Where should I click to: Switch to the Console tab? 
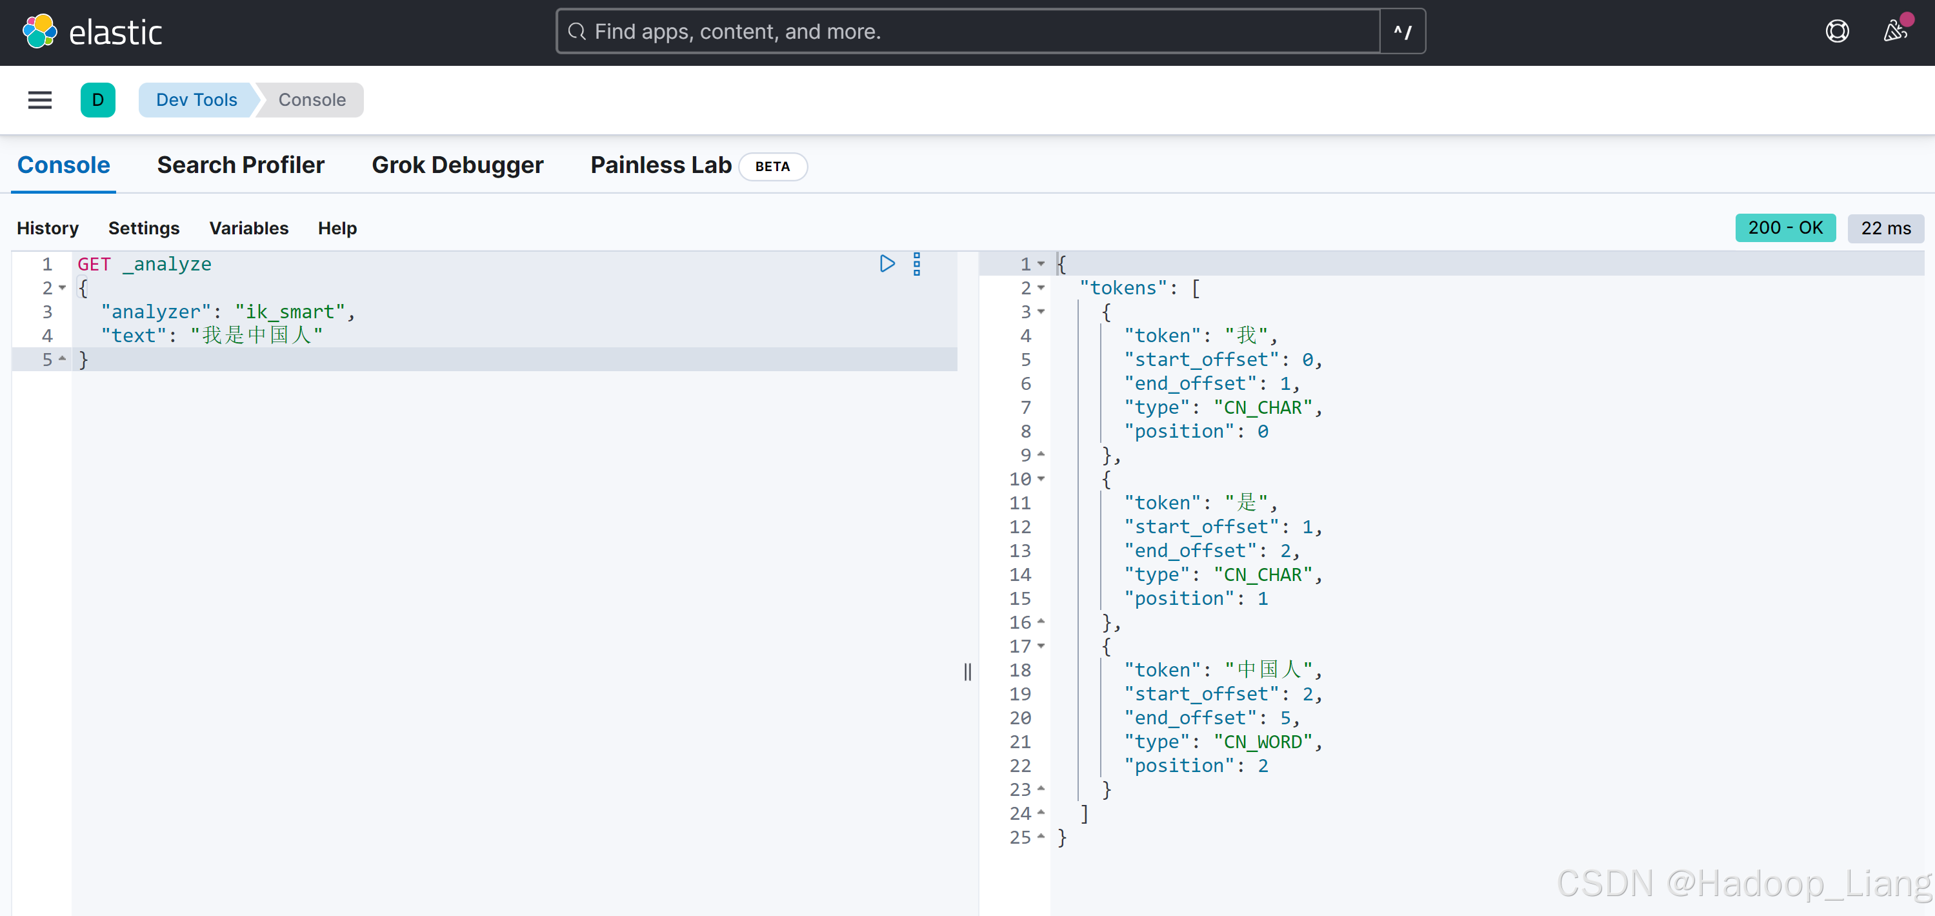click(x=64, y=165)
